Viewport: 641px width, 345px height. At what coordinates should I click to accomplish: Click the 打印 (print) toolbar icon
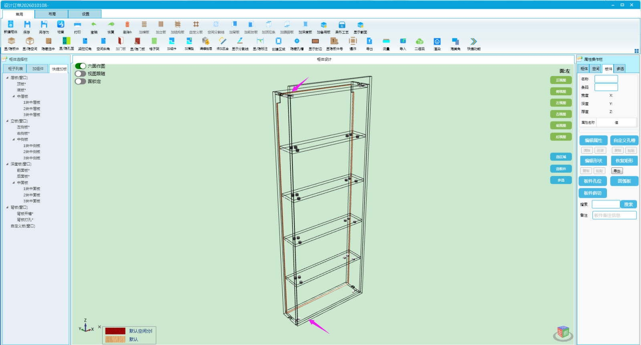tap(77, 24)
